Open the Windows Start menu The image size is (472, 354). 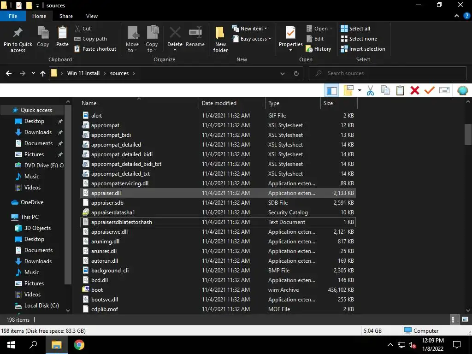tap(11, 345)
